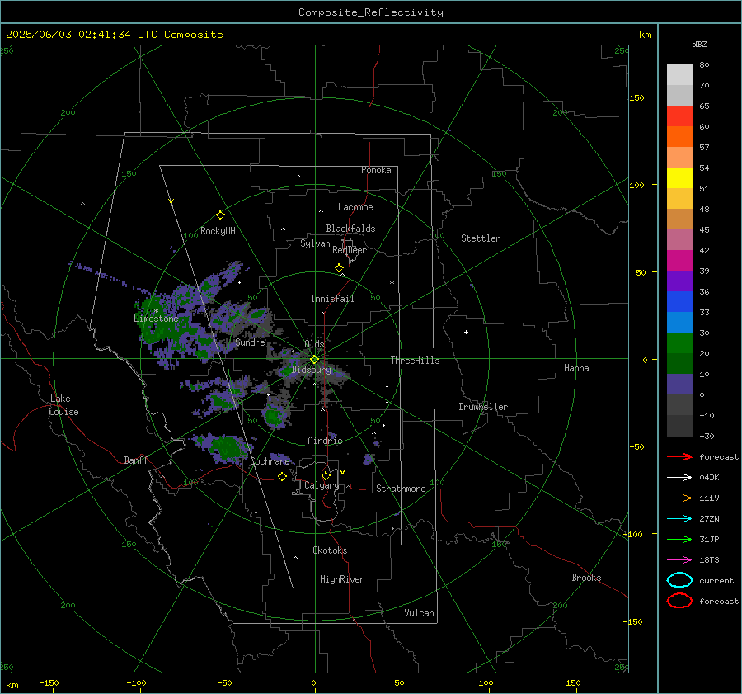This screenshot has width=742, height=694.
Task: Click white plus marker east of ThreeHills
Action: coord(466,332)
